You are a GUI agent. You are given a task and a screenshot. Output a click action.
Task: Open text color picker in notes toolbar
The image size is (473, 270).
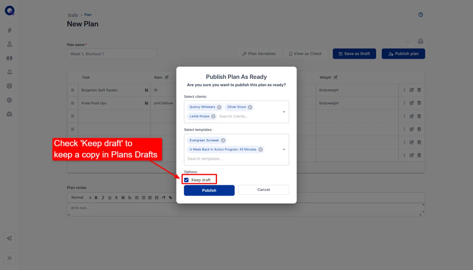coord(116,198)
